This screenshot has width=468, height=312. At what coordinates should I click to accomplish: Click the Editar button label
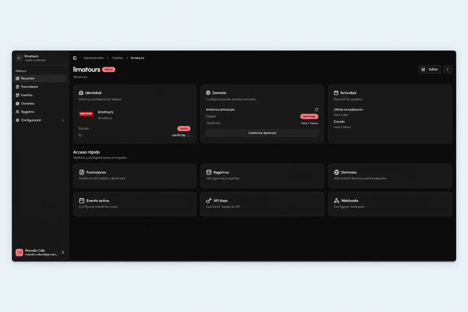pyautogui.click(x=433, y=70)
